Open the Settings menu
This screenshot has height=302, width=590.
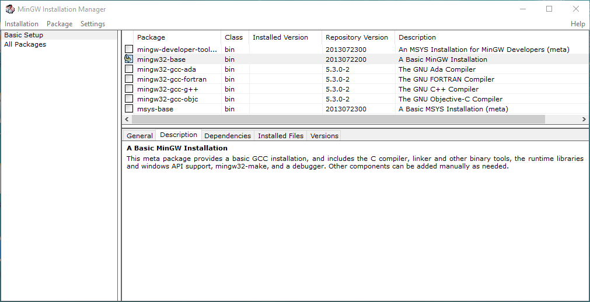(93, 24)
